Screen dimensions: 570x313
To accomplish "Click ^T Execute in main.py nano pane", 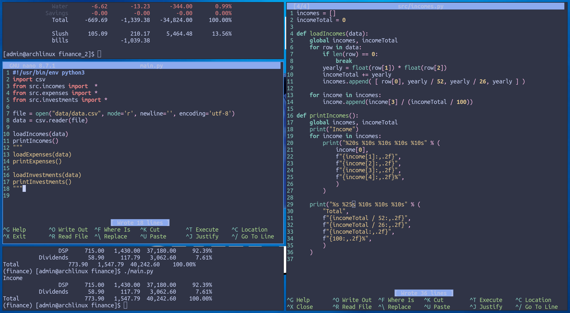I will [x=202, y=230].
